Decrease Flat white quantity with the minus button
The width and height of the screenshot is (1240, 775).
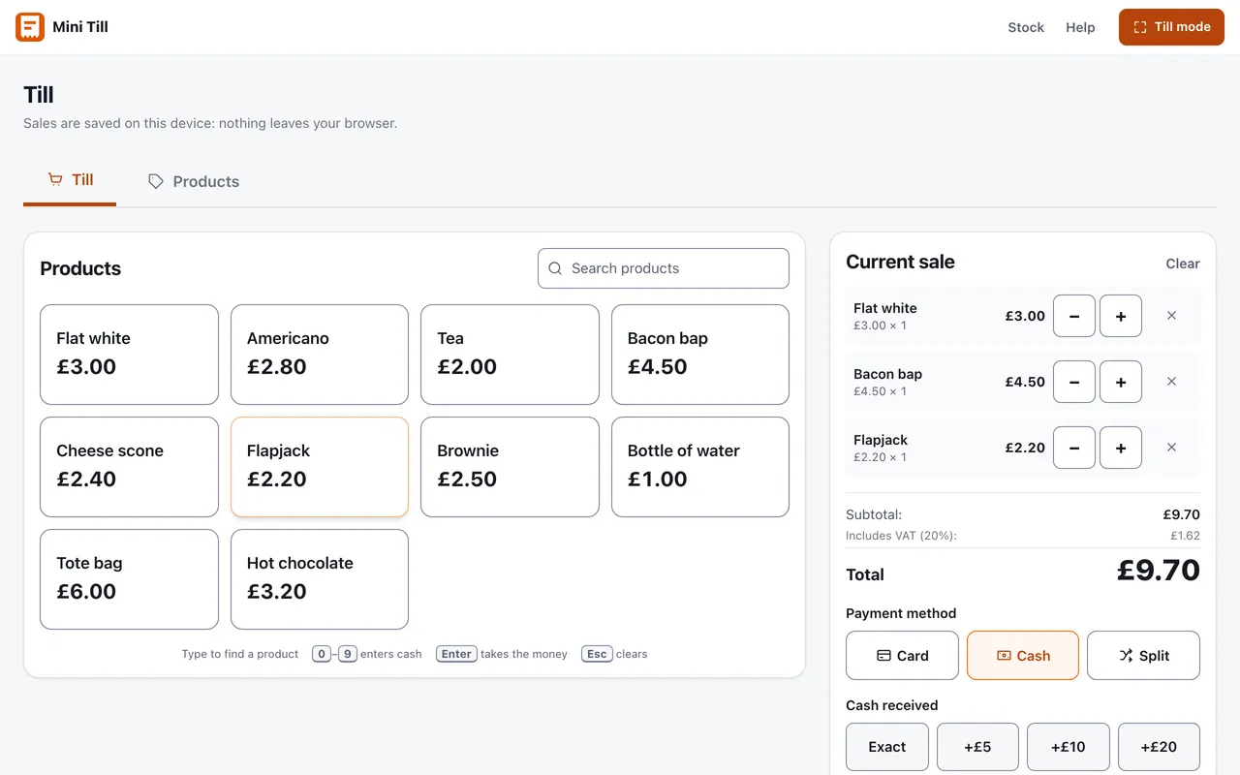coord(1074,316)
